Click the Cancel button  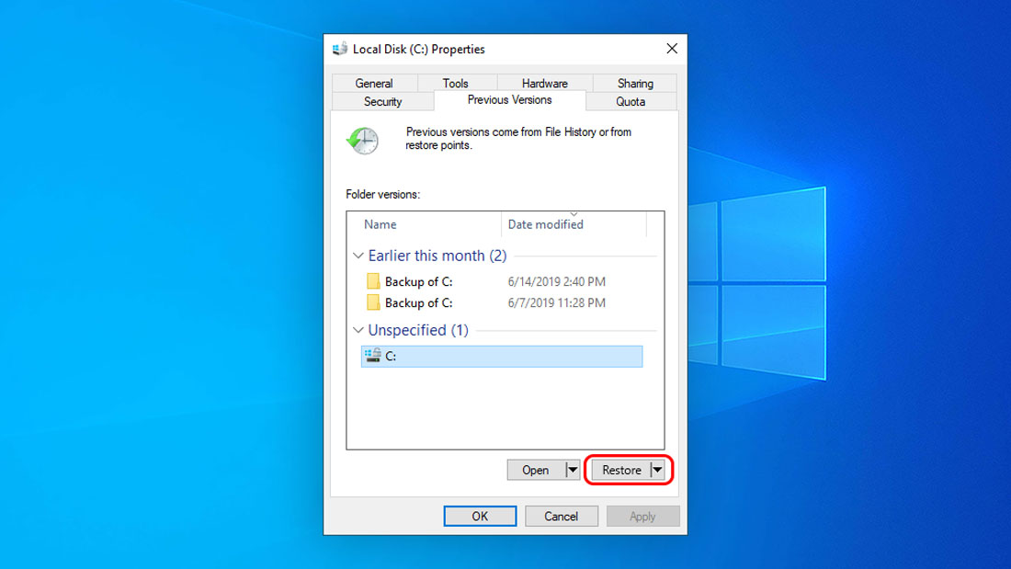(x=561, y=516)
